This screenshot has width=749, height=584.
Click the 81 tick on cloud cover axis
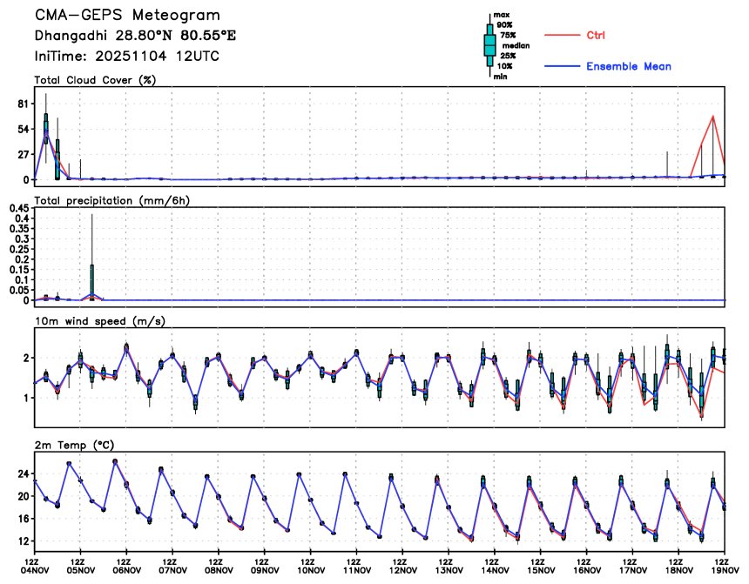pyautogui.click(x=24, y=104)
